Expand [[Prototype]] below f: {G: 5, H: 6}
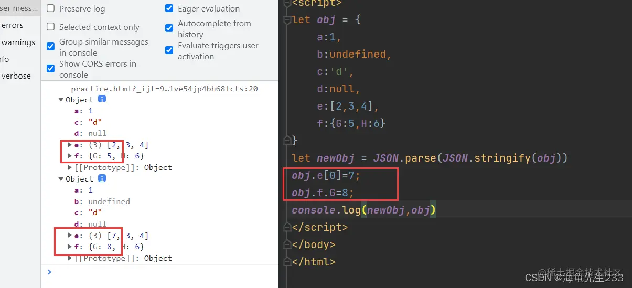Image resolution: width=632 pixels, height=288 pixels. tap(70, 167)
